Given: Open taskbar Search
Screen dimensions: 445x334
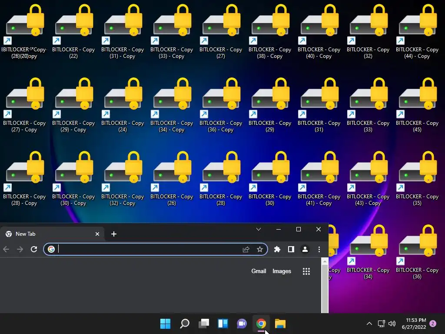Looking at the screenshot, I should pyautogui.click(x=184, y=324).
